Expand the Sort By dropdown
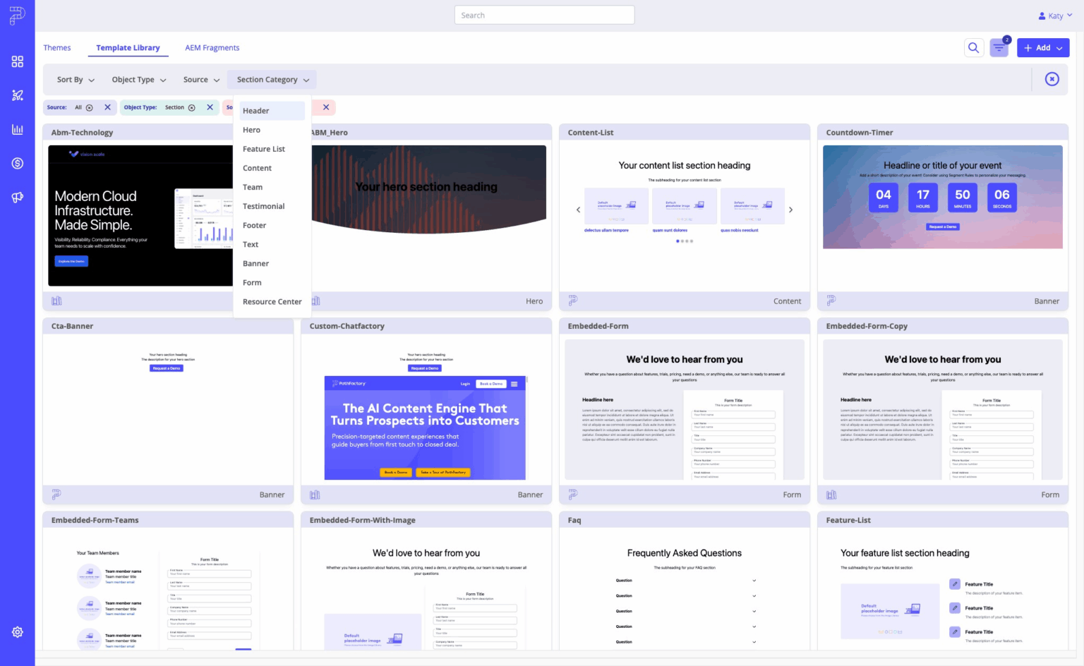The image size is (1084, 666). (75, 79)
